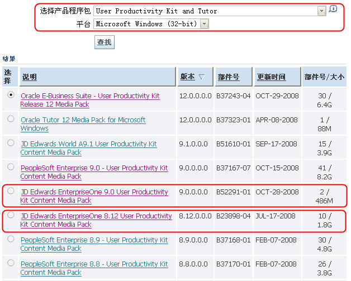The image size is (351, 281).
Task: Select the Oracle E-Business Suite radio button
Action: click(x=11, y=94)
